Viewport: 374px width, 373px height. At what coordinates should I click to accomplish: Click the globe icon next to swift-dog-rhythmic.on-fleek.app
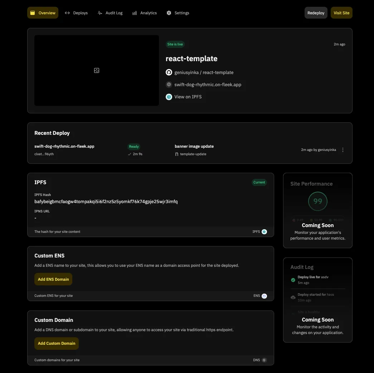[169, 85]
